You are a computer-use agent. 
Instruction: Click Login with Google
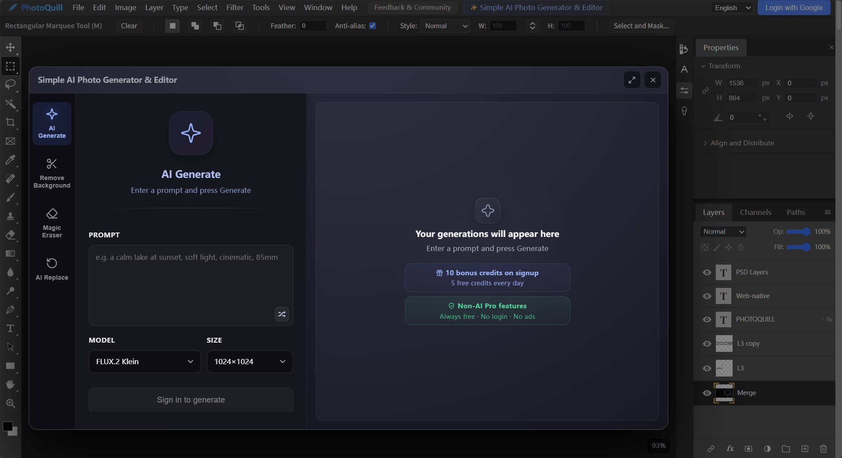(794, 7)
